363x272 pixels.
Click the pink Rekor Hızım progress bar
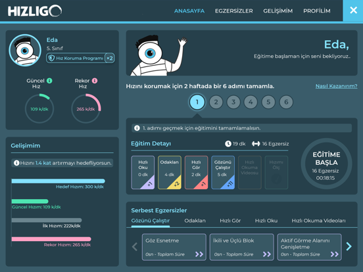pyautogui.click(x=51, y=239)
